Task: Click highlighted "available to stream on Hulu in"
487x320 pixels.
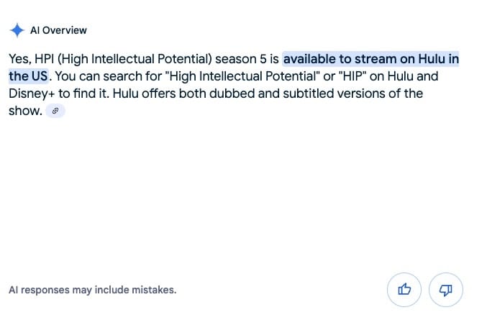Action: [x=371, y=59]
